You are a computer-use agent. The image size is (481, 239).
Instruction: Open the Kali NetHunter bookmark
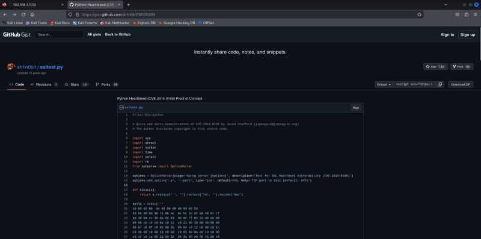pyautogui.click(x=115, y=23)
